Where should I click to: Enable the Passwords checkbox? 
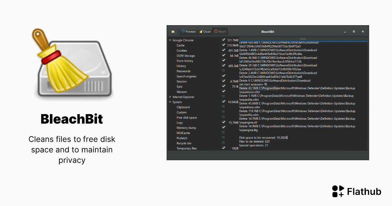click(224, 71)
